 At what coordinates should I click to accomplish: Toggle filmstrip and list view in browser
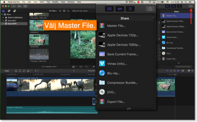(64, 11)
